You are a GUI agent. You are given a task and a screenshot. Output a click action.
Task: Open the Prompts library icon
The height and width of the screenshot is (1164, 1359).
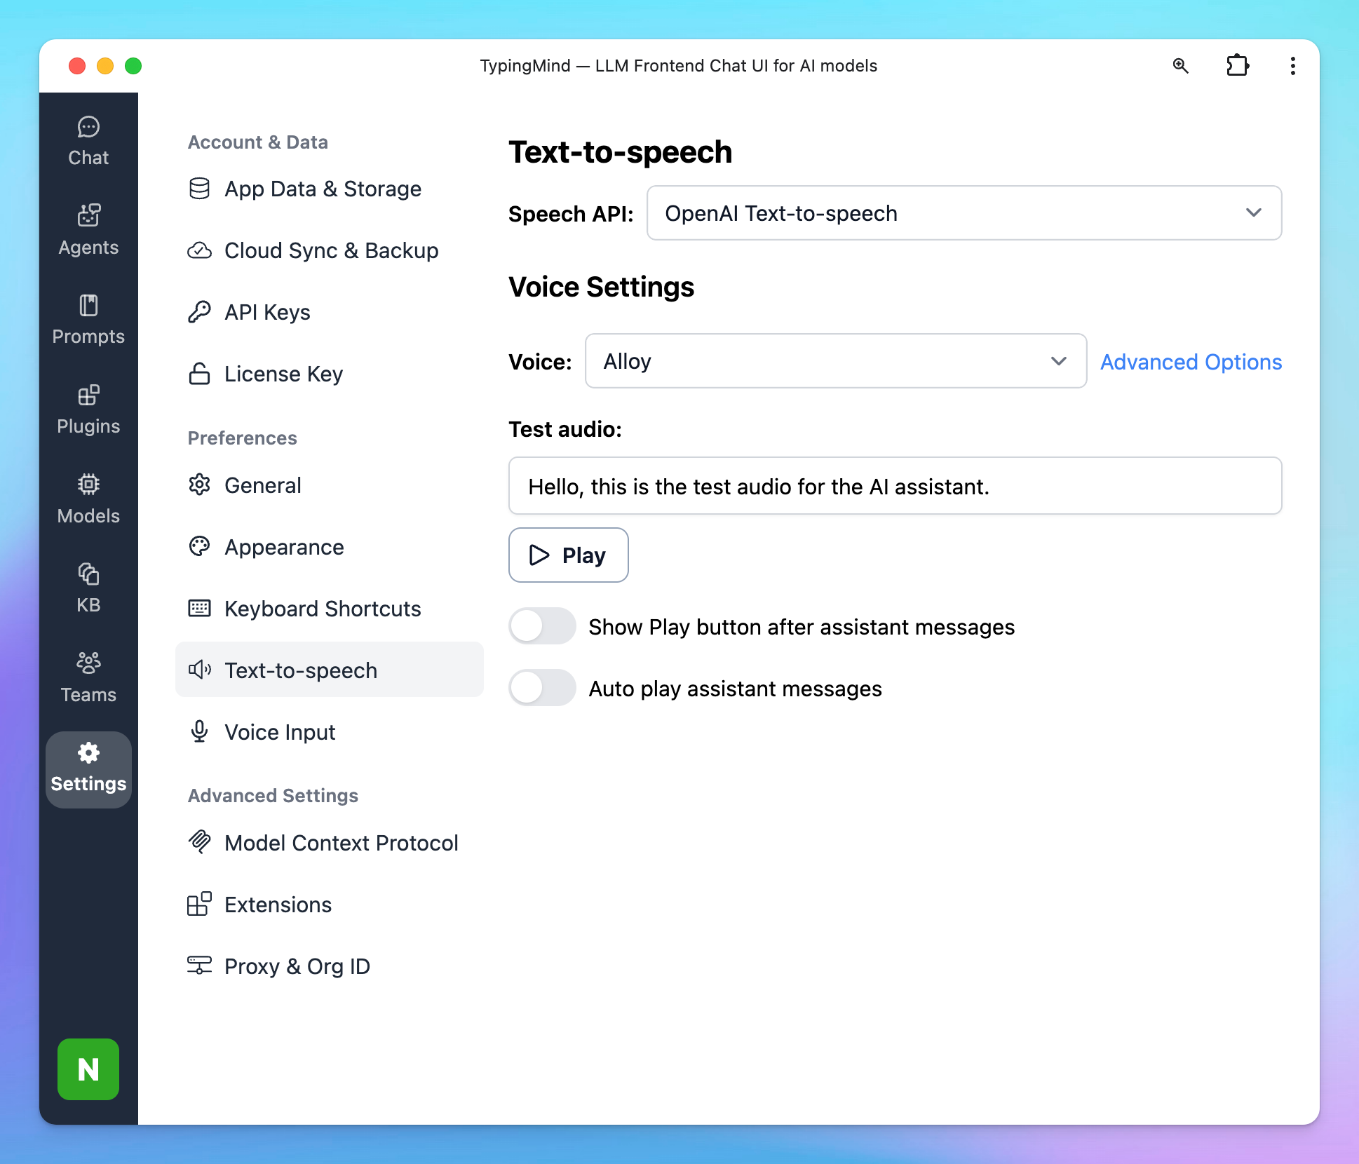tap(88, 320)
